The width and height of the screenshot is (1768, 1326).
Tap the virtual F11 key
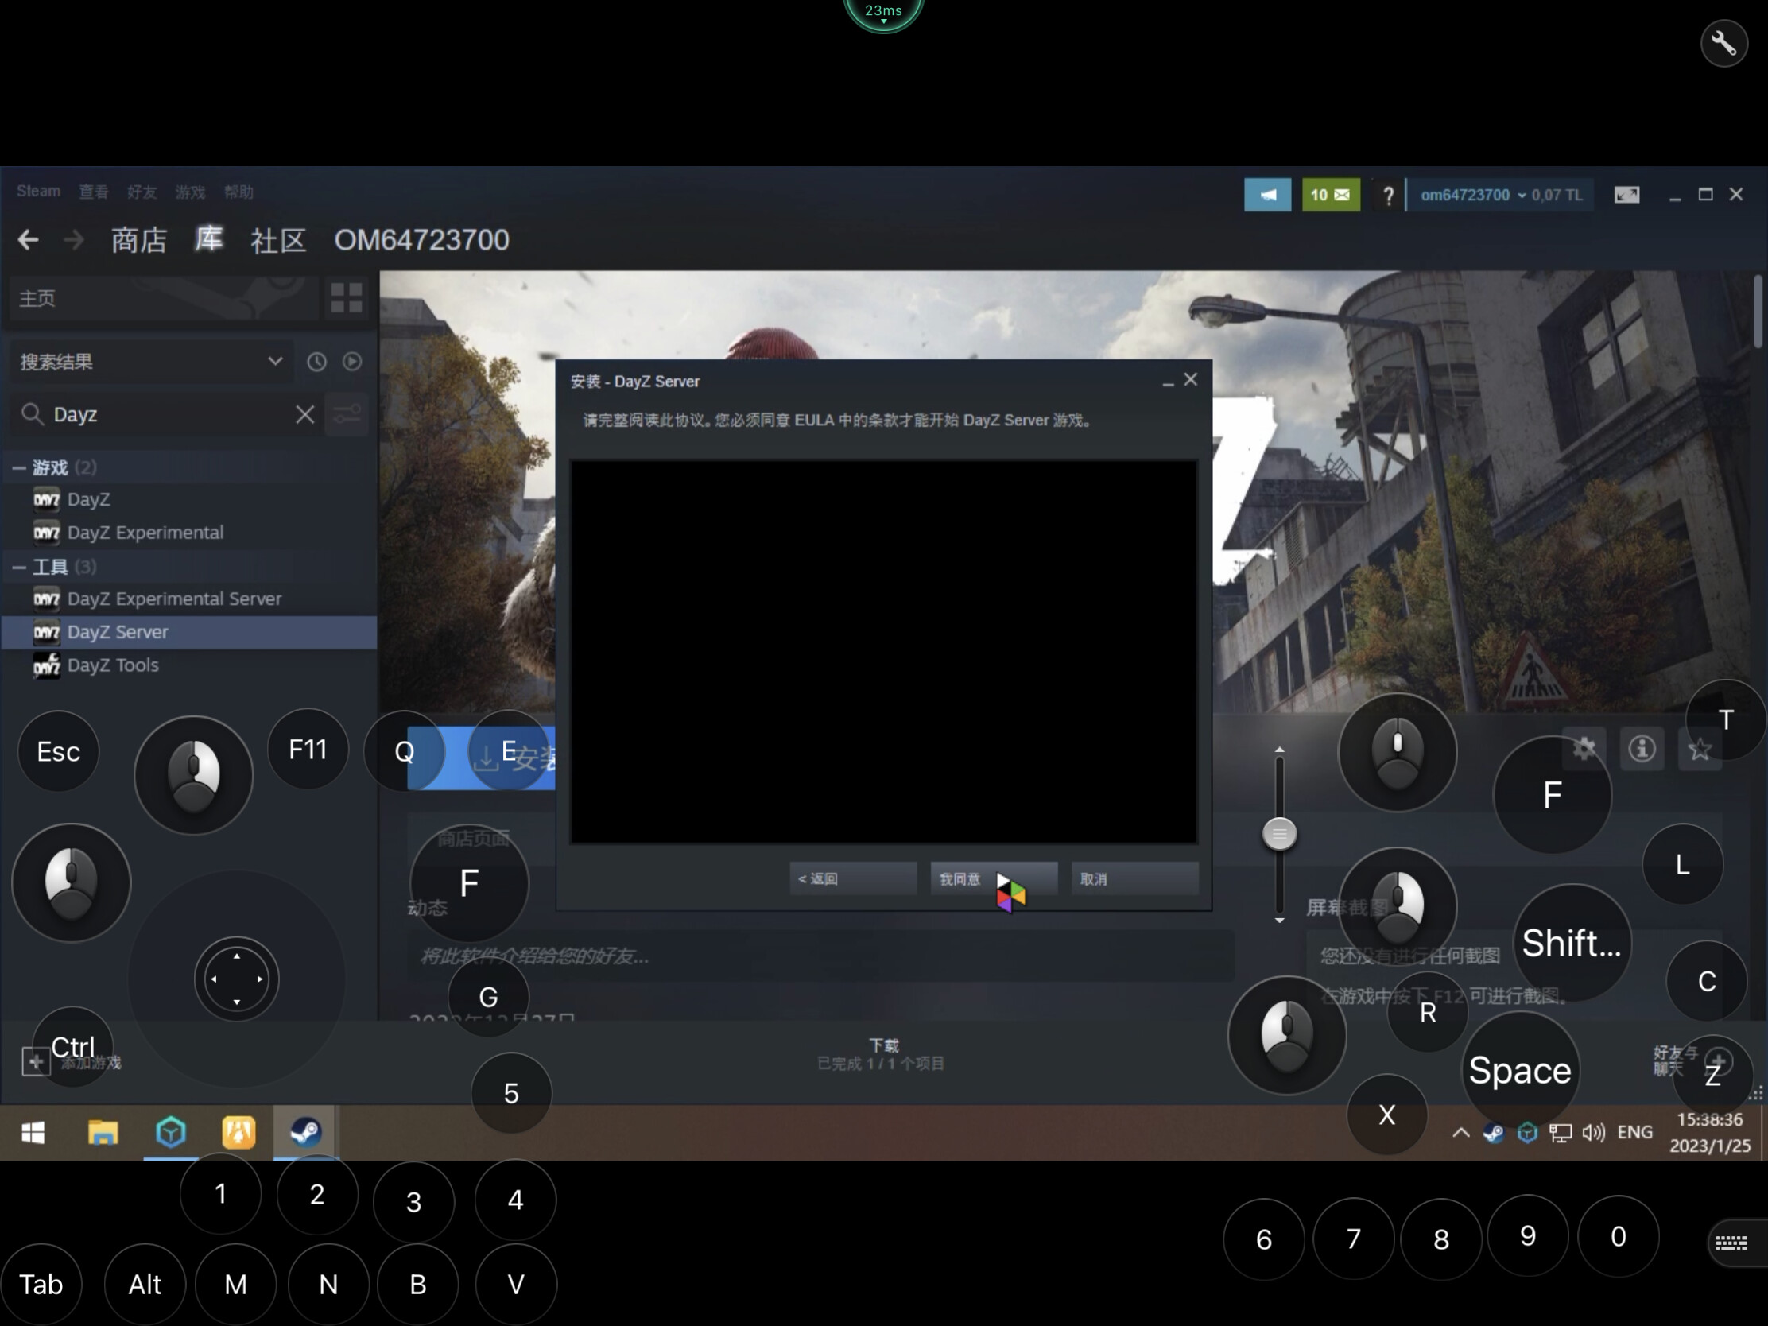[x=308, y=749]
